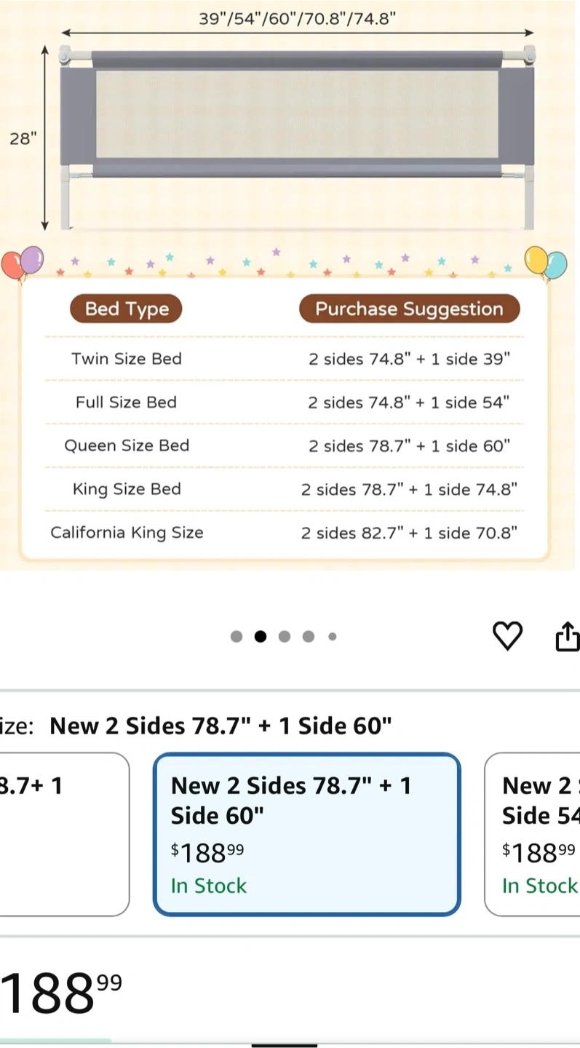Select size New 2 Sides 78.7" + 1 Side 60"
The height and width of the screenshot is (1048, 580).
coord(306,834)
